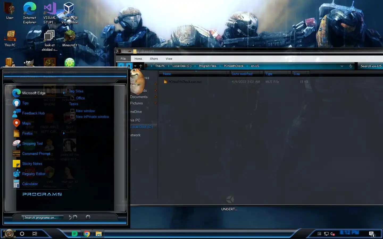Open Snipping Tool icon
The width and height of the screenshot is (383, 239).
[x=16, y=143]
